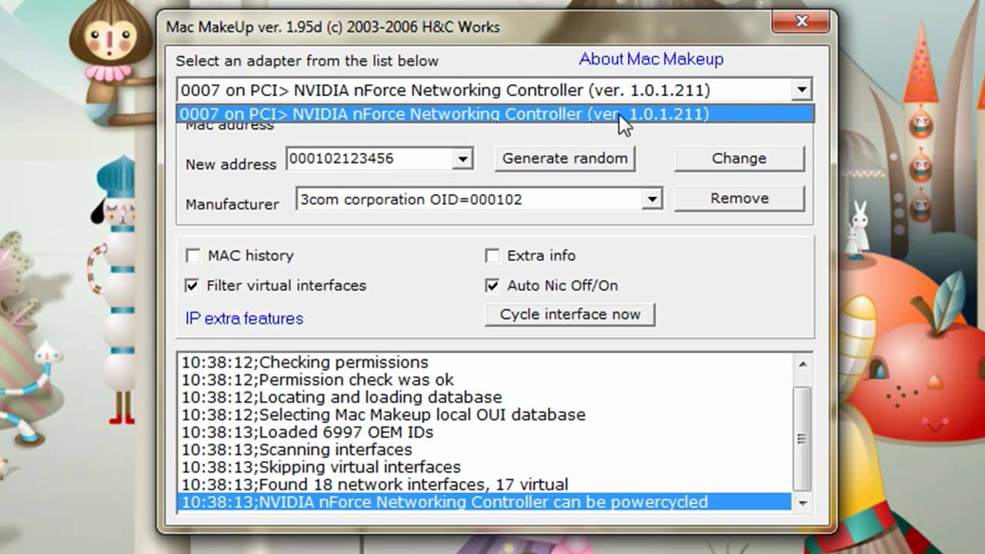Expand the New address dropdown arrow
Image resolution: width=985 pixels, height=554 pixels.
pos(462,159)
